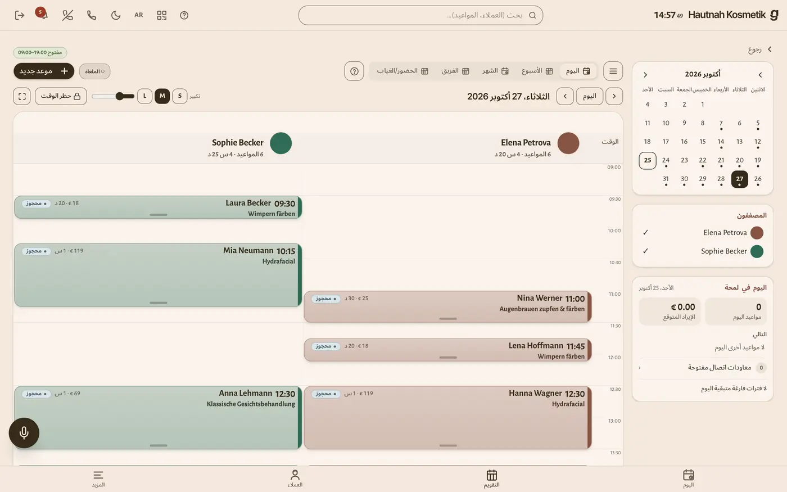Switch to the الفريق team view tab

point(455,71)
